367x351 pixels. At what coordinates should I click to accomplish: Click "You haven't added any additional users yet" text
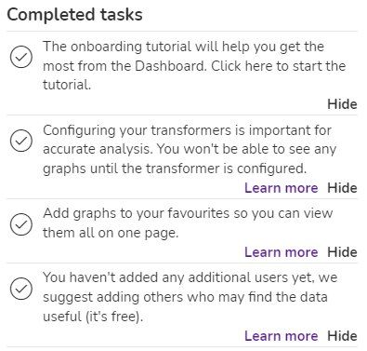178,277
